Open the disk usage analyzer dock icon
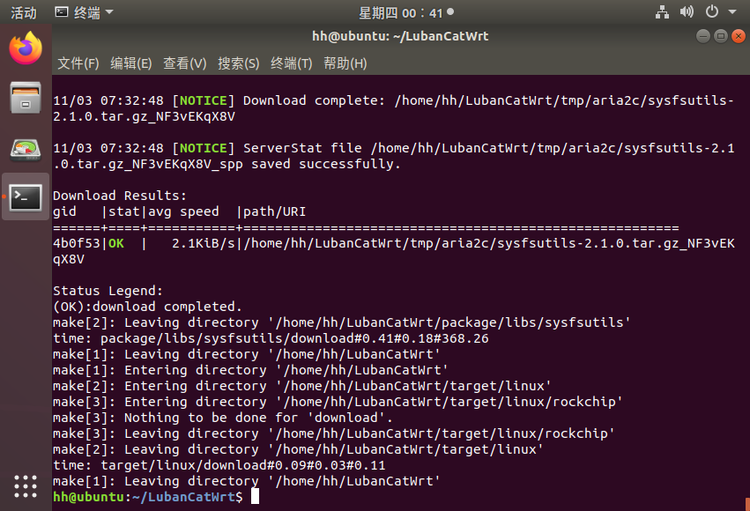This screenshot has width=750, height=511. (x=26, y=150)
